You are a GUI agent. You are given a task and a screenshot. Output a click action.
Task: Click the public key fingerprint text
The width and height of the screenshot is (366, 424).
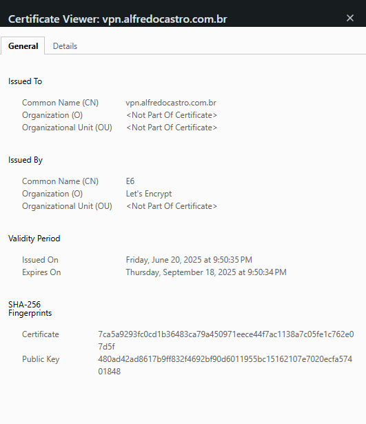click(x=225, y=365)
